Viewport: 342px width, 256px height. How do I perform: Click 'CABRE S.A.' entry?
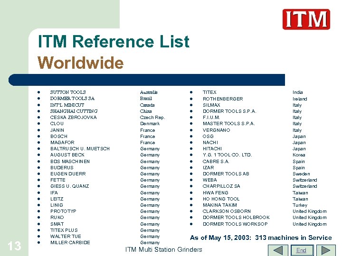[216, 162]
